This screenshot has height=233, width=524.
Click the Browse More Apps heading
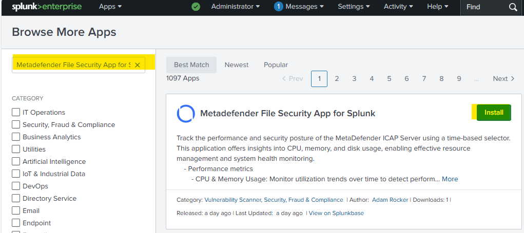tap(64, 32)
